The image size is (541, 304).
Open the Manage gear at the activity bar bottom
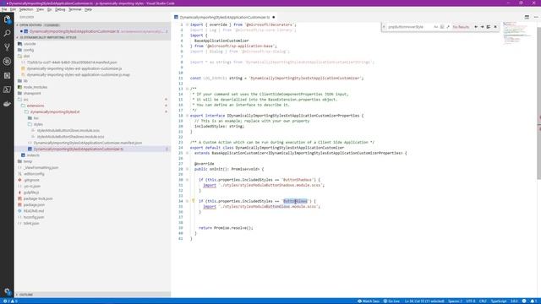click(7, 291)
